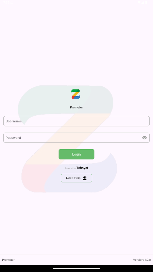The image size is (153, 272).
Task: Open the Need Help button
Action: tap(76, 178)
